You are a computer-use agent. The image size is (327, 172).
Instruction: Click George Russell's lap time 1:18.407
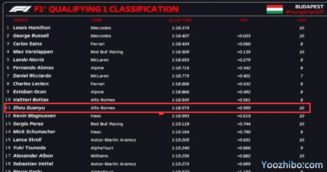point(181,36)
